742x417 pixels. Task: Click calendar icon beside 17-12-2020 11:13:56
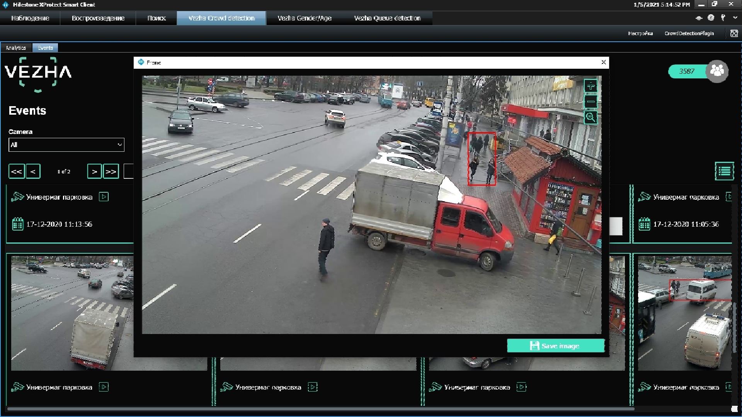[x=17, y=224]
